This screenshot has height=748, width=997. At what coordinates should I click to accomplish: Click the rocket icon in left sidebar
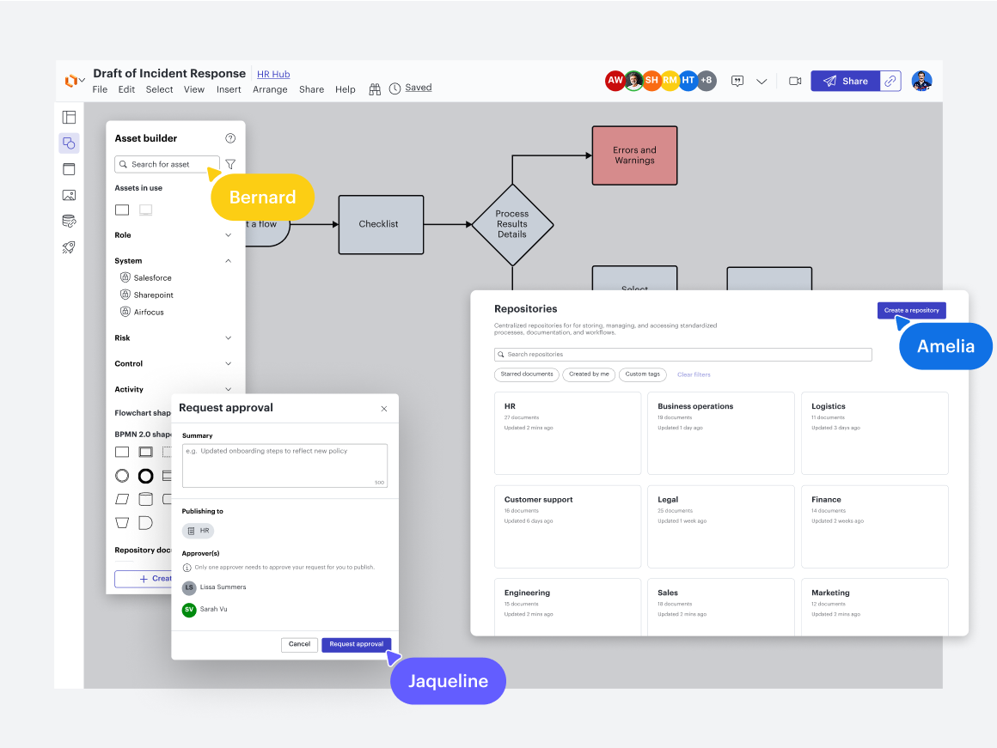(69, 247)
